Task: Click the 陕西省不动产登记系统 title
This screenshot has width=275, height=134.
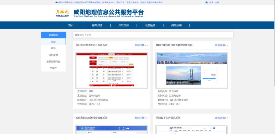Action: tap(168, 118)
